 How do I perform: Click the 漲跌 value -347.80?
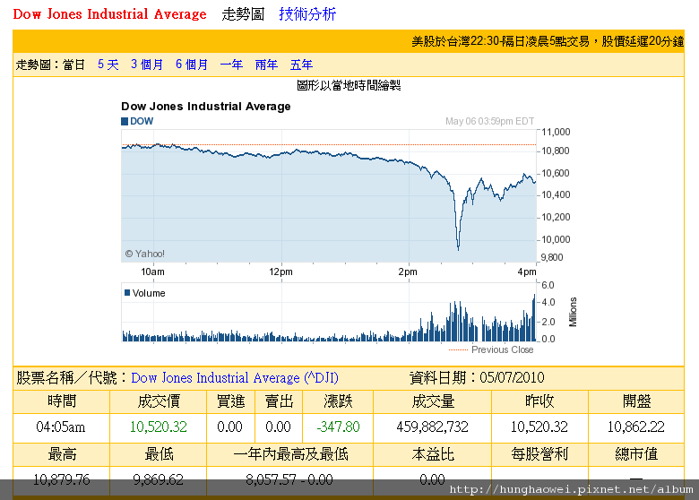pos(338,427)
